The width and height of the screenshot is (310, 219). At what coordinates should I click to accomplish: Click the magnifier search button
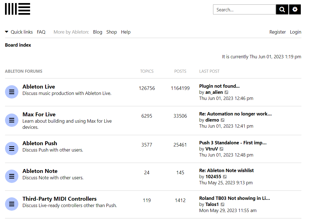tap(282, 9)
